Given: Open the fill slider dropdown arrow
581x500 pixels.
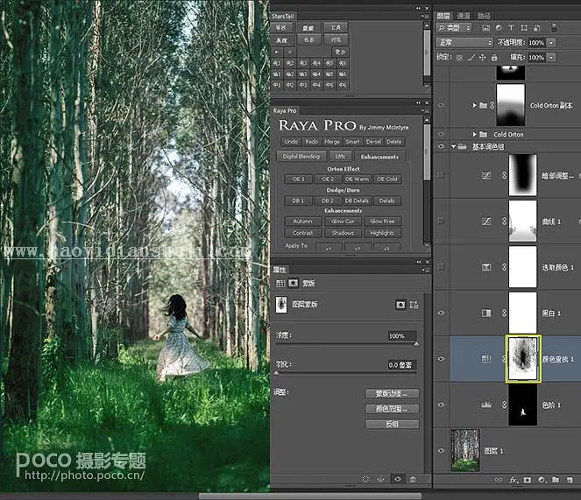Looking at the screenshot, I should coord(552,58).
